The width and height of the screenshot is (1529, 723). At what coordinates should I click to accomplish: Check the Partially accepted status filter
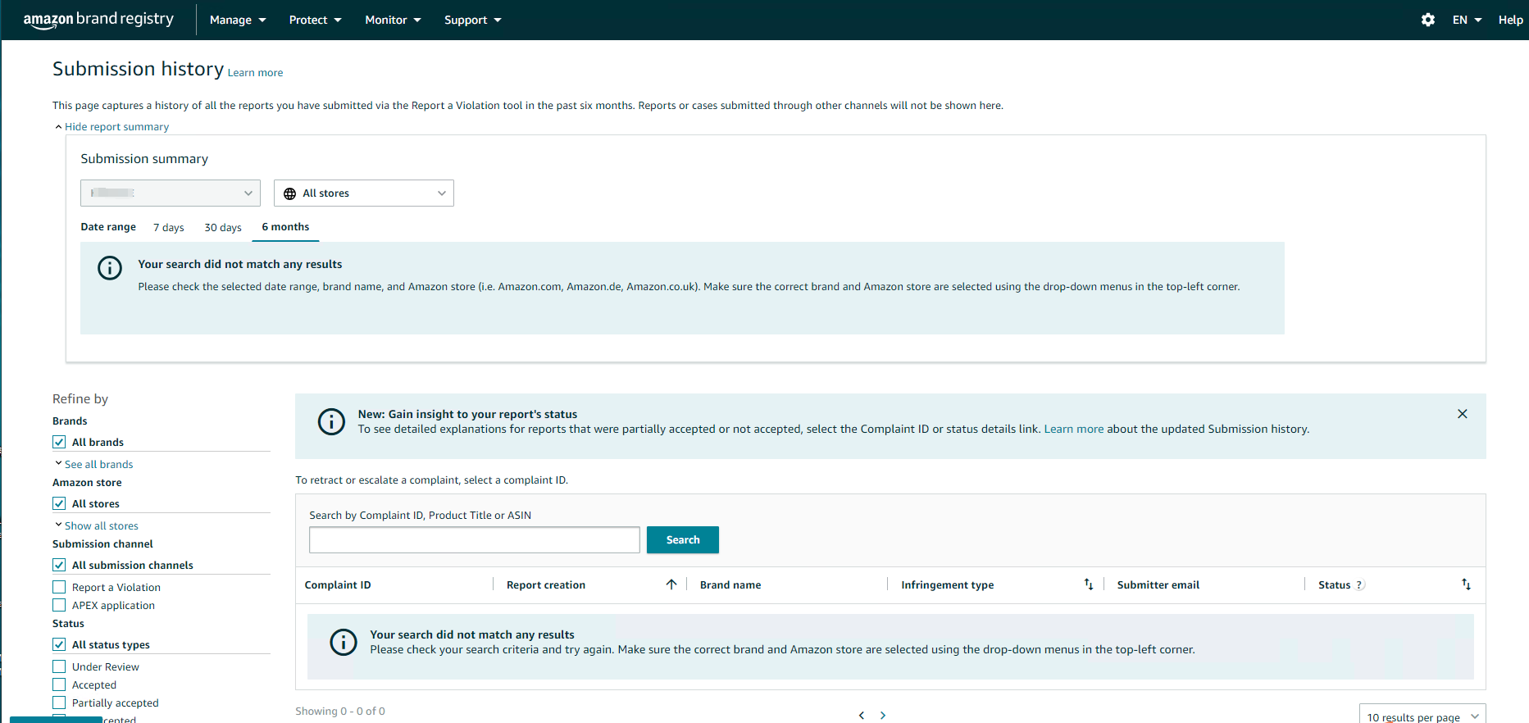coord(59,703)
